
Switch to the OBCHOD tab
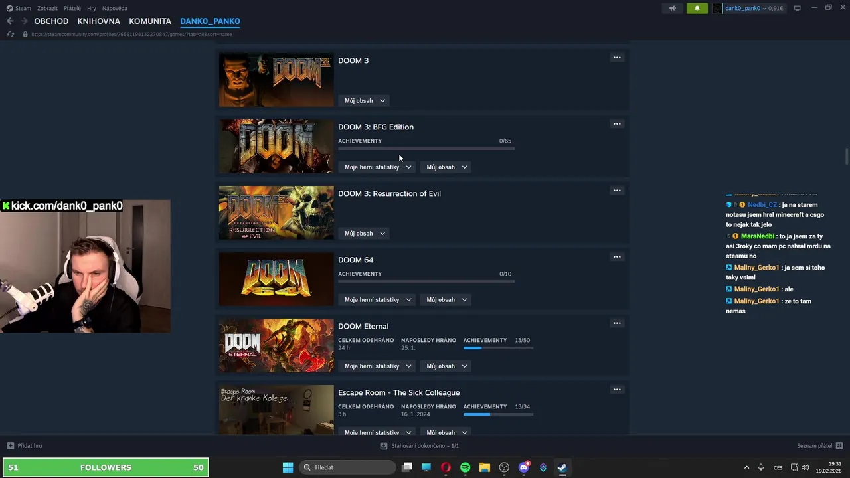[x=51, y=21]
